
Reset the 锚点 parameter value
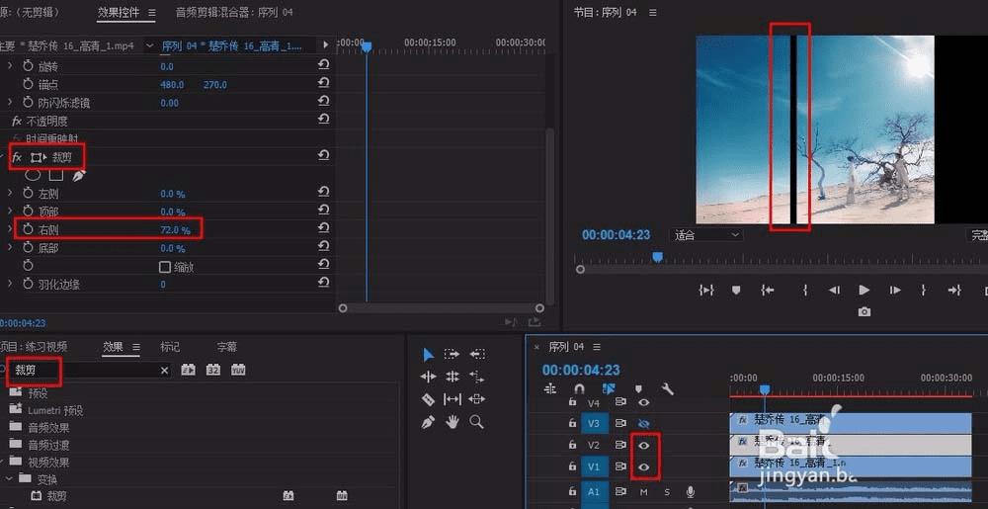[x=323, y=82]
